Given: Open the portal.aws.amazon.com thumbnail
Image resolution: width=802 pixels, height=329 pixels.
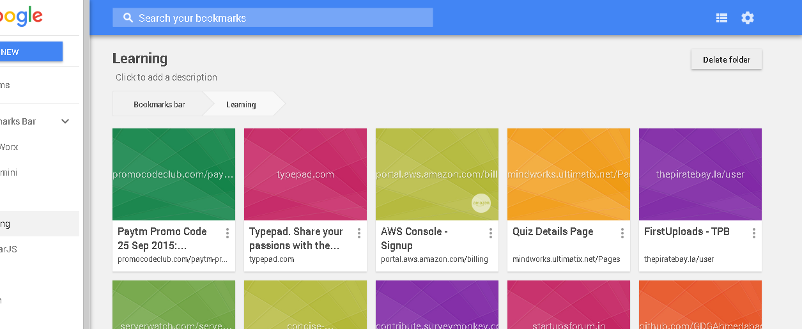Looking at the screenshot, I should [437, 174].
